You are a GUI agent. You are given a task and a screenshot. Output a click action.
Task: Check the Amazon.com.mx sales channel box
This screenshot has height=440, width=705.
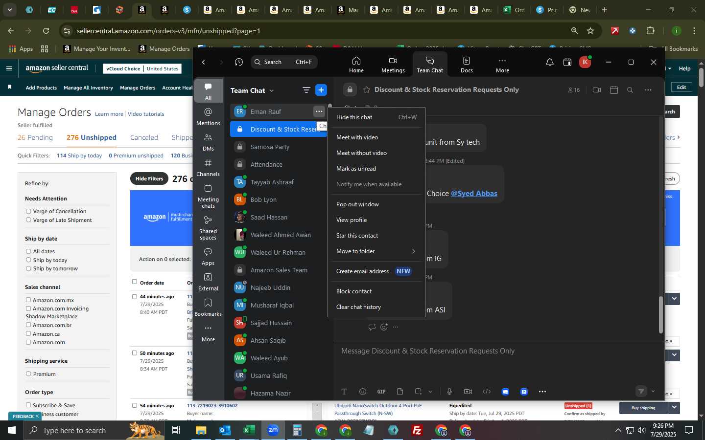click(28, 300)
